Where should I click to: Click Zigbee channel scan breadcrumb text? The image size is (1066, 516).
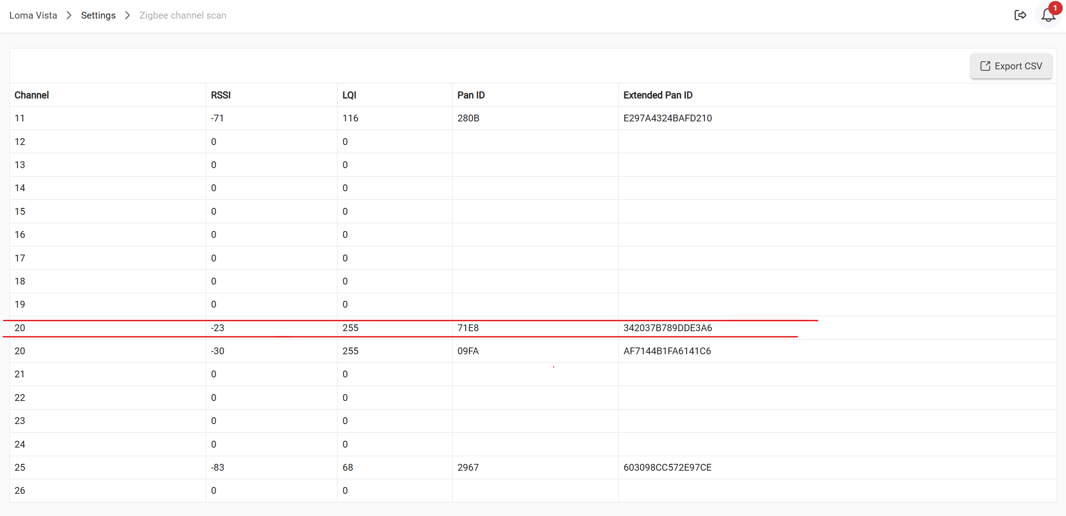(x=183, y=15)
